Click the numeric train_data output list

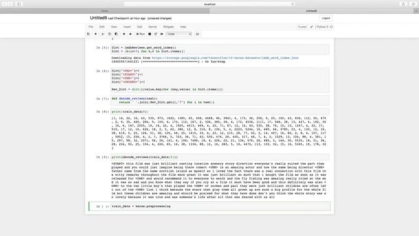pyautogui.click(x=219, y=133)
